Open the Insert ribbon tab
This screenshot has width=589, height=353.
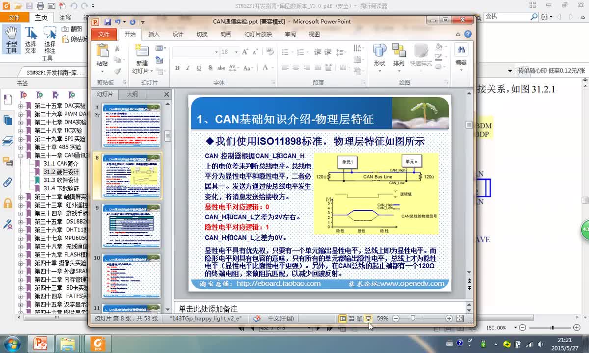(154, 34)
